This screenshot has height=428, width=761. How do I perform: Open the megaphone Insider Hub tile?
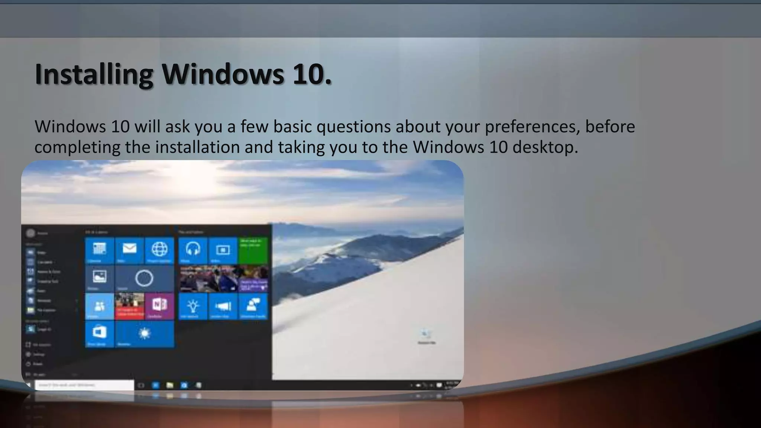(x=223, y=306)
